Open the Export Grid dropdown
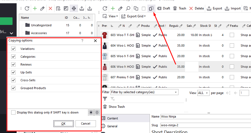This screenshot has height=133, width=251. pyautogui.click(x=134, y=16)
